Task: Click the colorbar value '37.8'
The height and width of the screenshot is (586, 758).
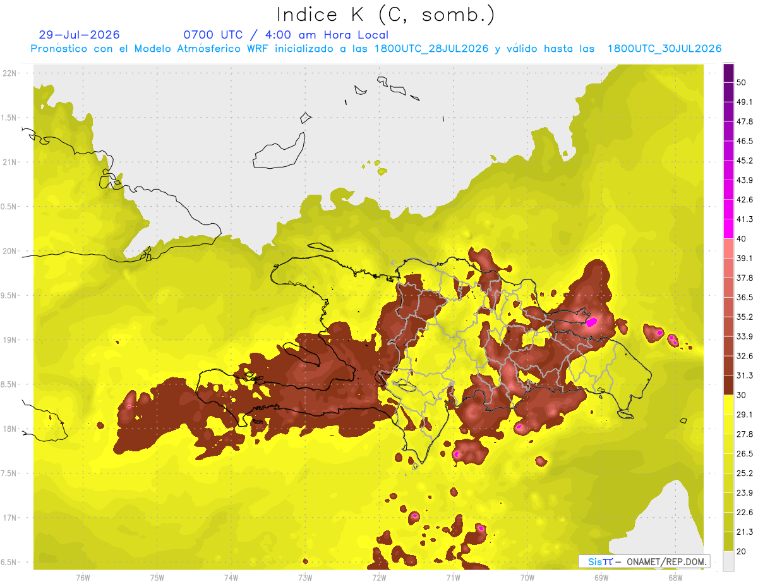Action: [744, 278]
